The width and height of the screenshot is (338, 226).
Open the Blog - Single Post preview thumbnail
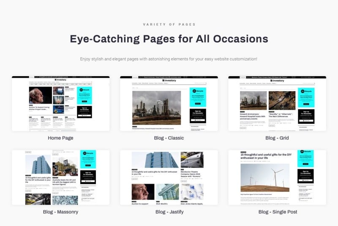277,178
